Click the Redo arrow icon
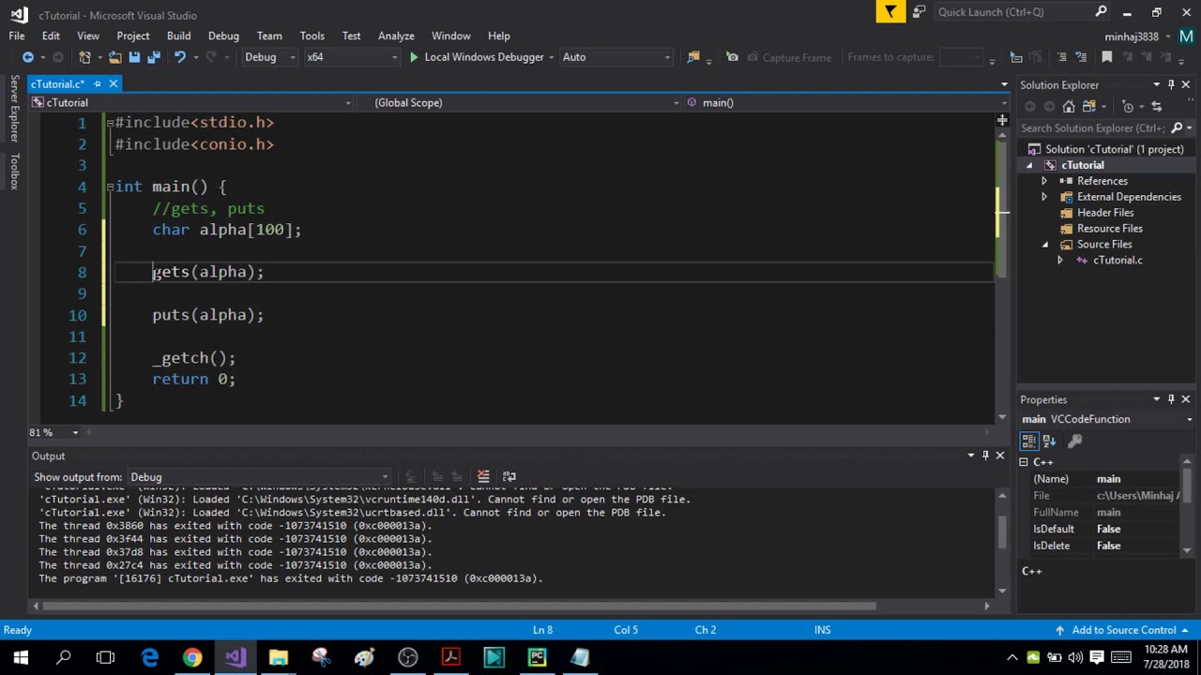This screenshot has height=675, width=1201. [210, 57]
